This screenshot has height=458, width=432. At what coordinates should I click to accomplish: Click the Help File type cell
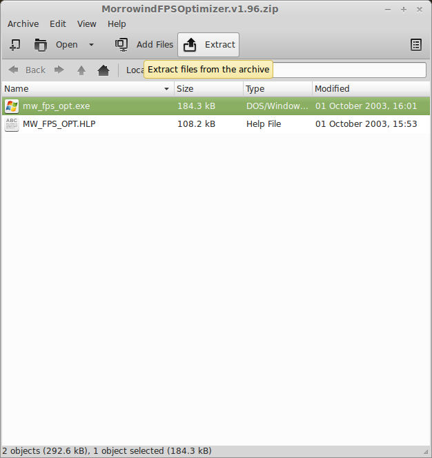pos(264,124)
